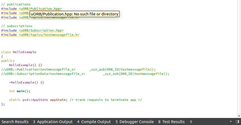Toggle the right sidebar icon
The height and width of the screenshot is (125, 241).
coord(237,122)
